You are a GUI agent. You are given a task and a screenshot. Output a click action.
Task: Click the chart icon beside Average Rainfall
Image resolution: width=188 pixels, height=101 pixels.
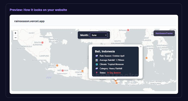[x=97, y=60]
